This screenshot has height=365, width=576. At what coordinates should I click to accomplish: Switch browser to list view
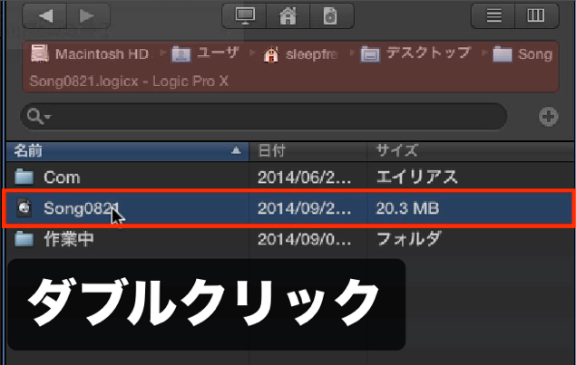pos(493,15)
